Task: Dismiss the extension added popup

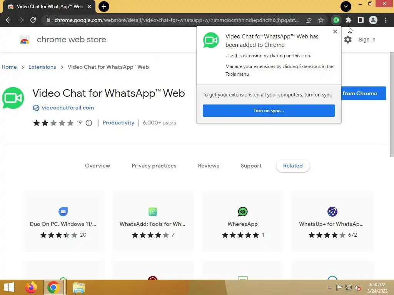Action: point(335,31)
